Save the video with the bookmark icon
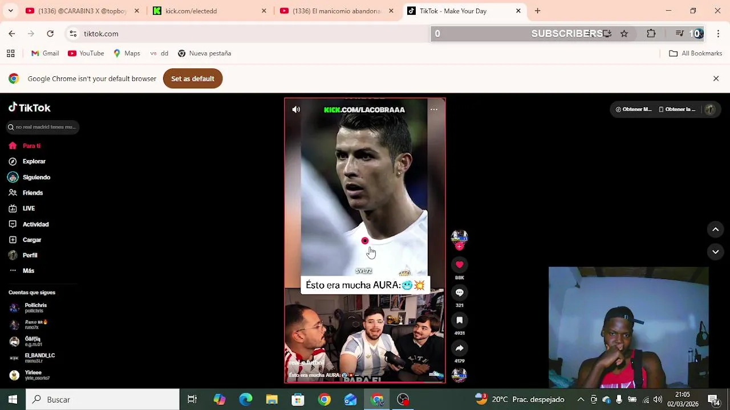 460,321
